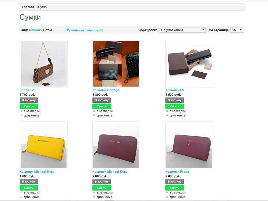268x201 pixels.
Task: Add Кошелек Prada в закладки
Action: (178, 192)
